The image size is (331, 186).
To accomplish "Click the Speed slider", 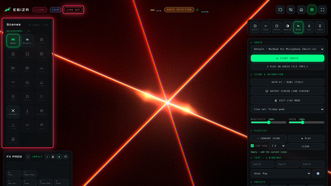I will tap(306, 122).
